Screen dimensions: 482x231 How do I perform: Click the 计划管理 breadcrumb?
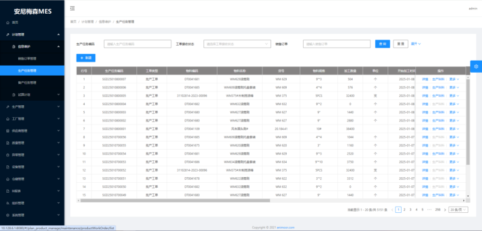click(87, 22)
